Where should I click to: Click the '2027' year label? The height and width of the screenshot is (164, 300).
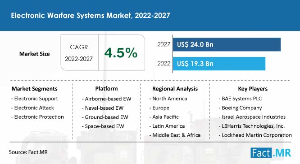coord(164,44)
